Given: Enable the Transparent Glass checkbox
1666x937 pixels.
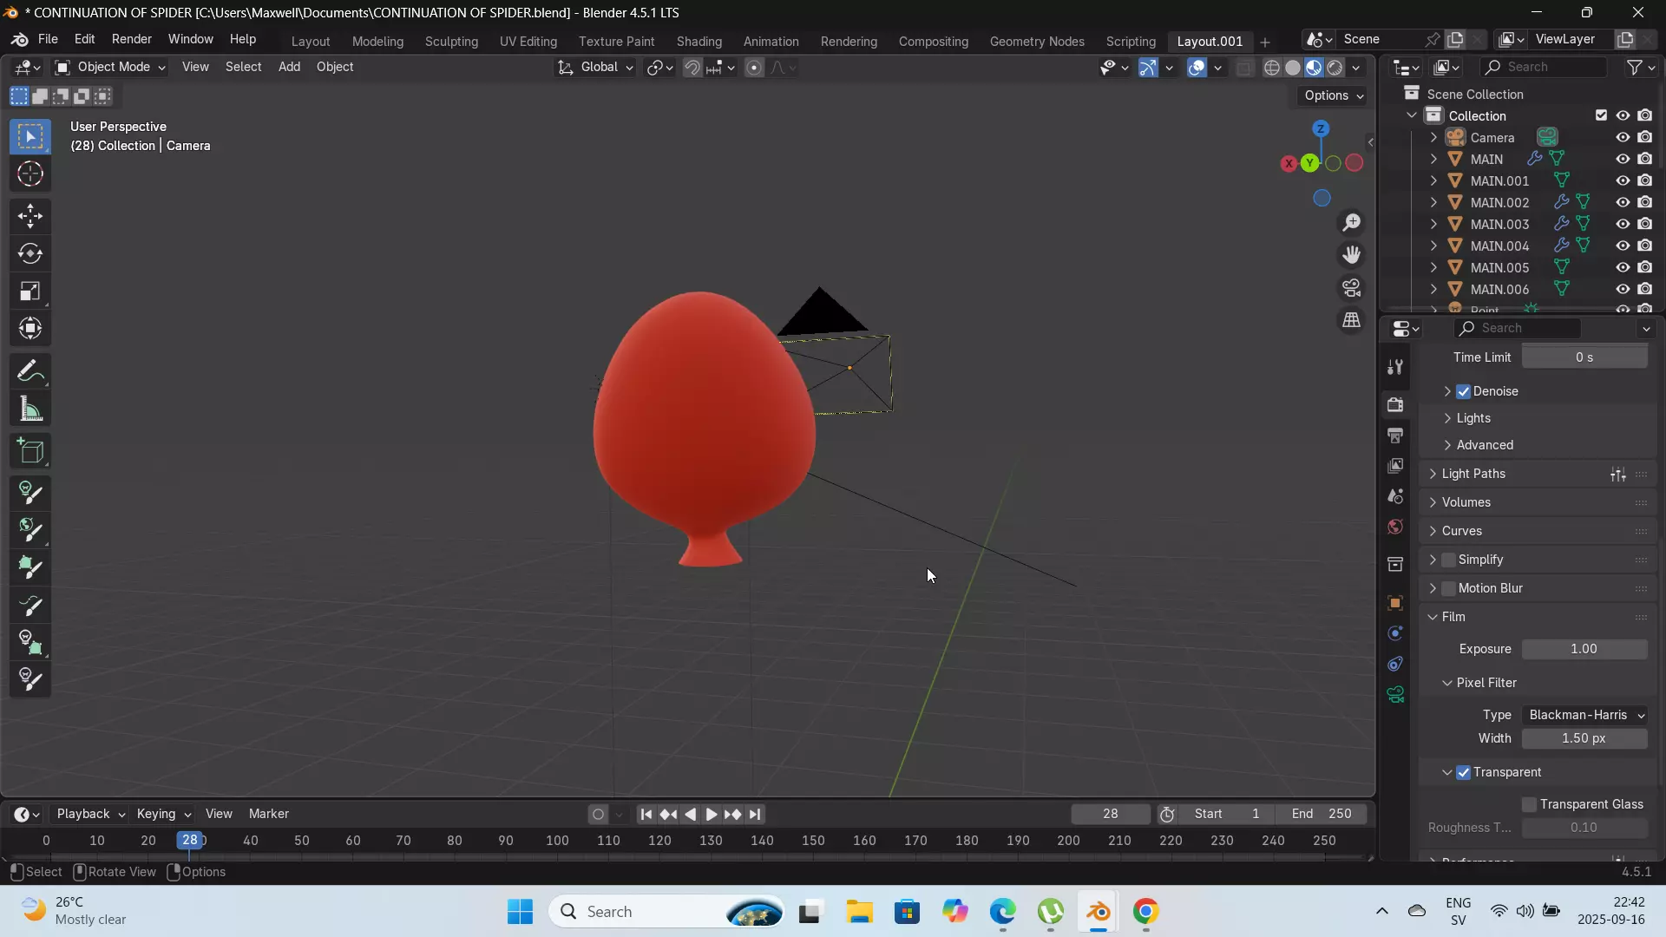Looking at the screenshot, I should click(1530, 804).
